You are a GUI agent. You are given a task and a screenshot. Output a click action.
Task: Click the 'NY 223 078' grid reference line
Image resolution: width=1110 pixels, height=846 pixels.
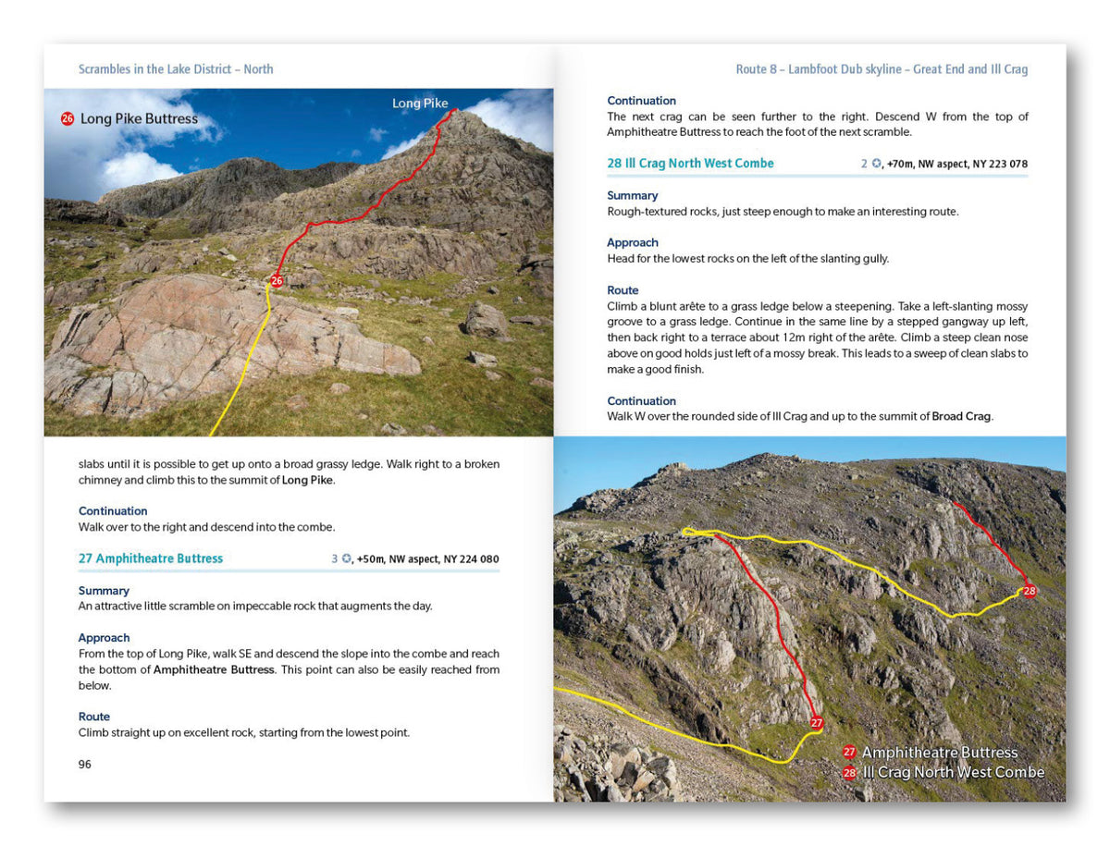[x=943, y=164]
